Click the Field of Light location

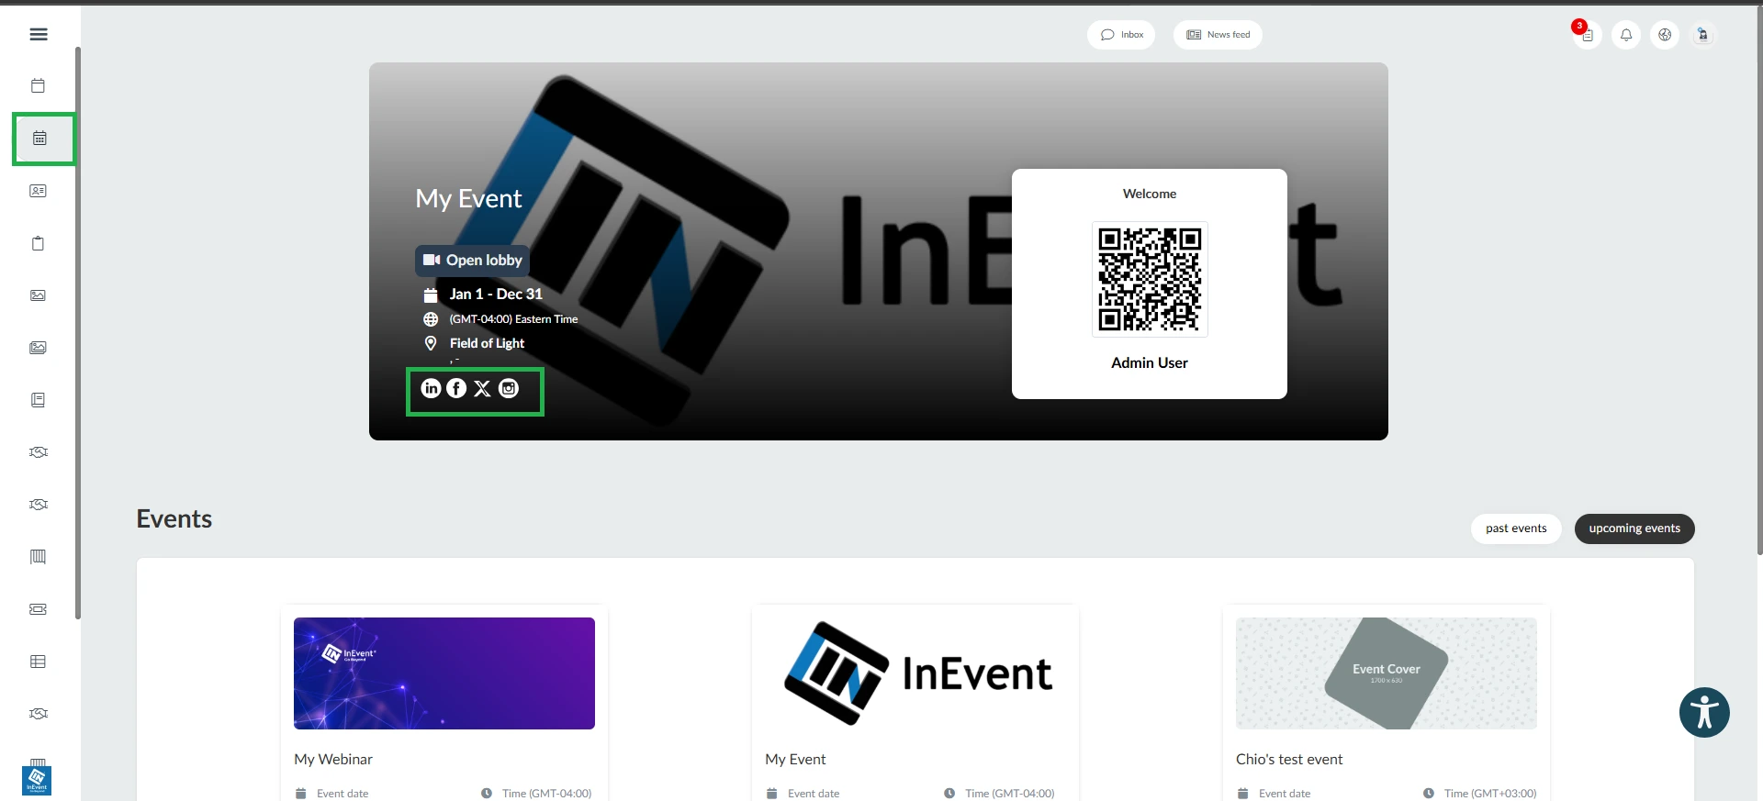coord(487,343)
